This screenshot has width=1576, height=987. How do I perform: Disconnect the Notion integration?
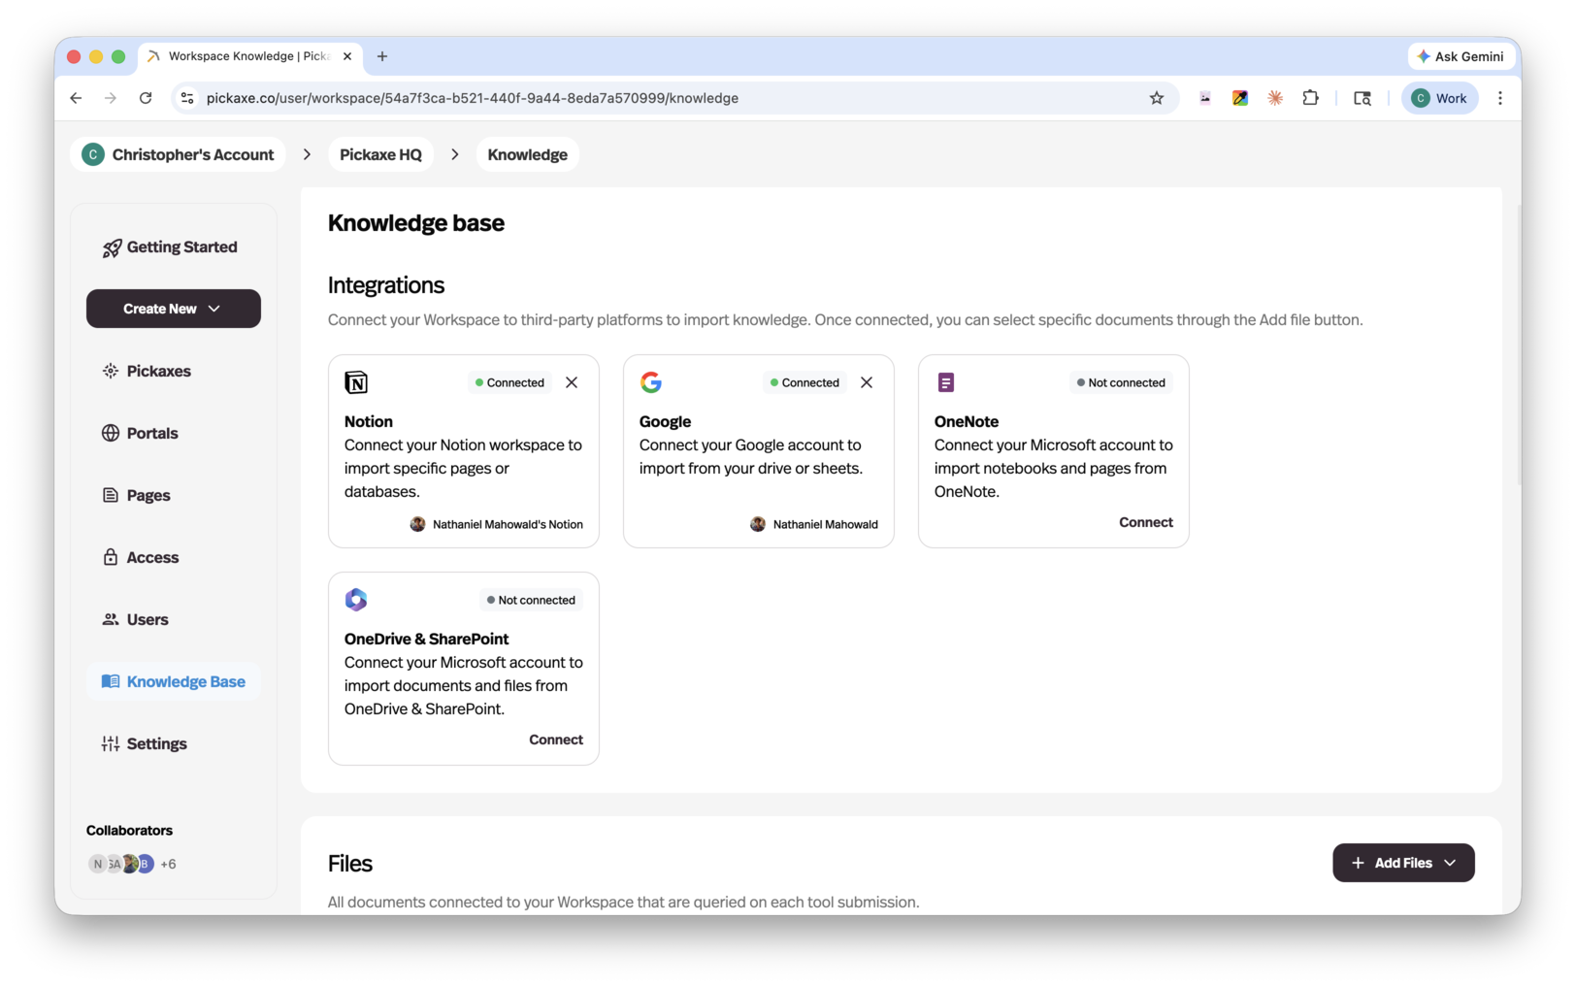pos(572,381)
